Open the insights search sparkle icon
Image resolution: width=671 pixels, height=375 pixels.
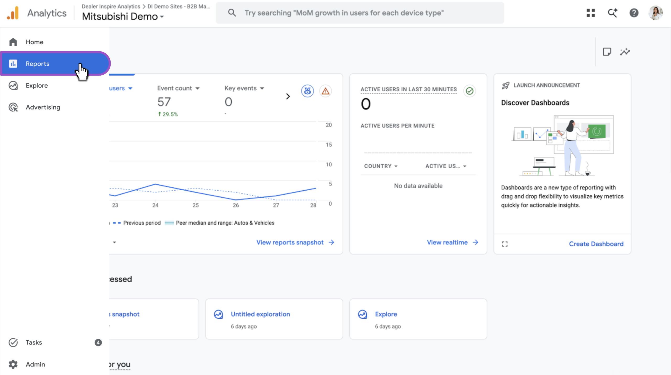(612, 13)
